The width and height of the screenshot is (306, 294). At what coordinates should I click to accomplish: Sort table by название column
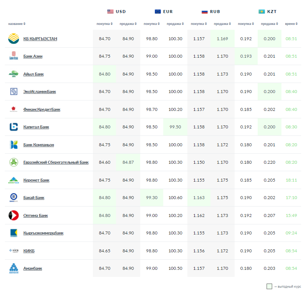pos(17,24)
